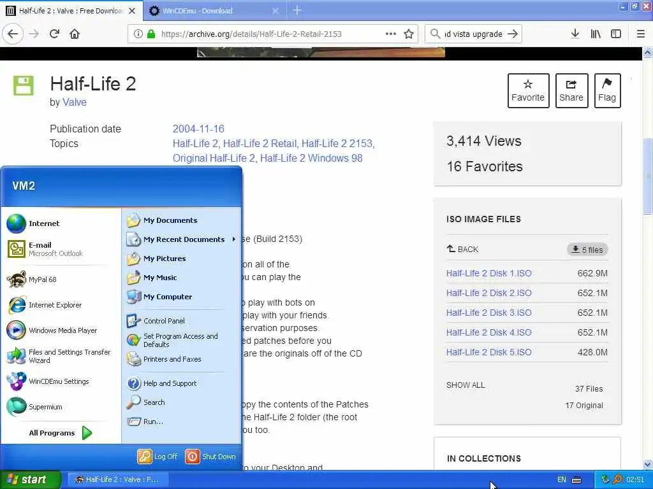Click the EN language indicator in taskbar
Image resolution: width=653 pixels, height=489 pixels.
pyautogui.click(x=561, y=479)
